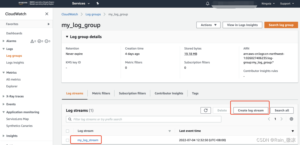300x145 pixels.
Task: Open Synthetics Canaries in the sidebar
Action: [x=19, y=126]
